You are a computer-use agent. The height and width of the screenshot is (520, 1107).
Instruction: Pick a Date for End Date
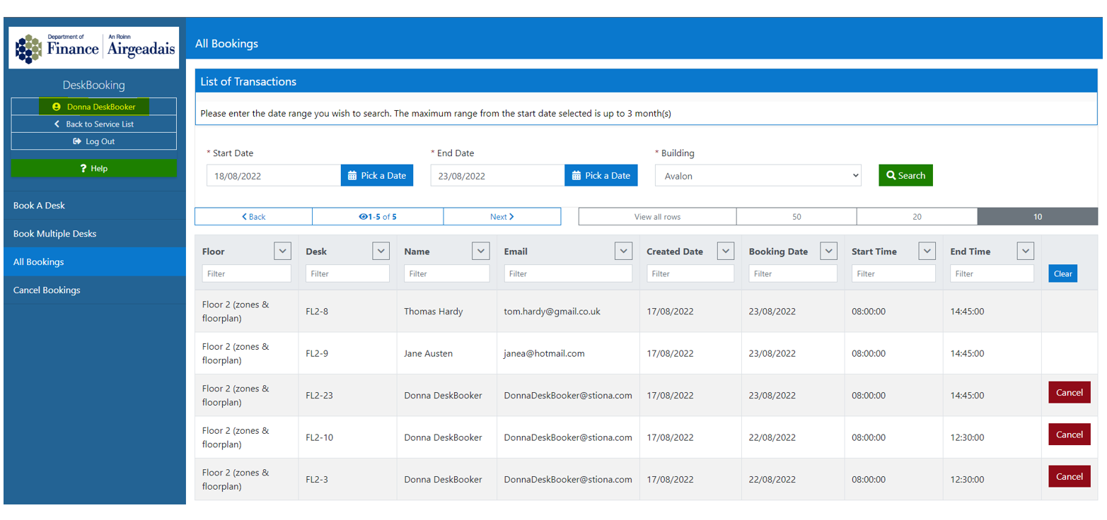point(601,176)
